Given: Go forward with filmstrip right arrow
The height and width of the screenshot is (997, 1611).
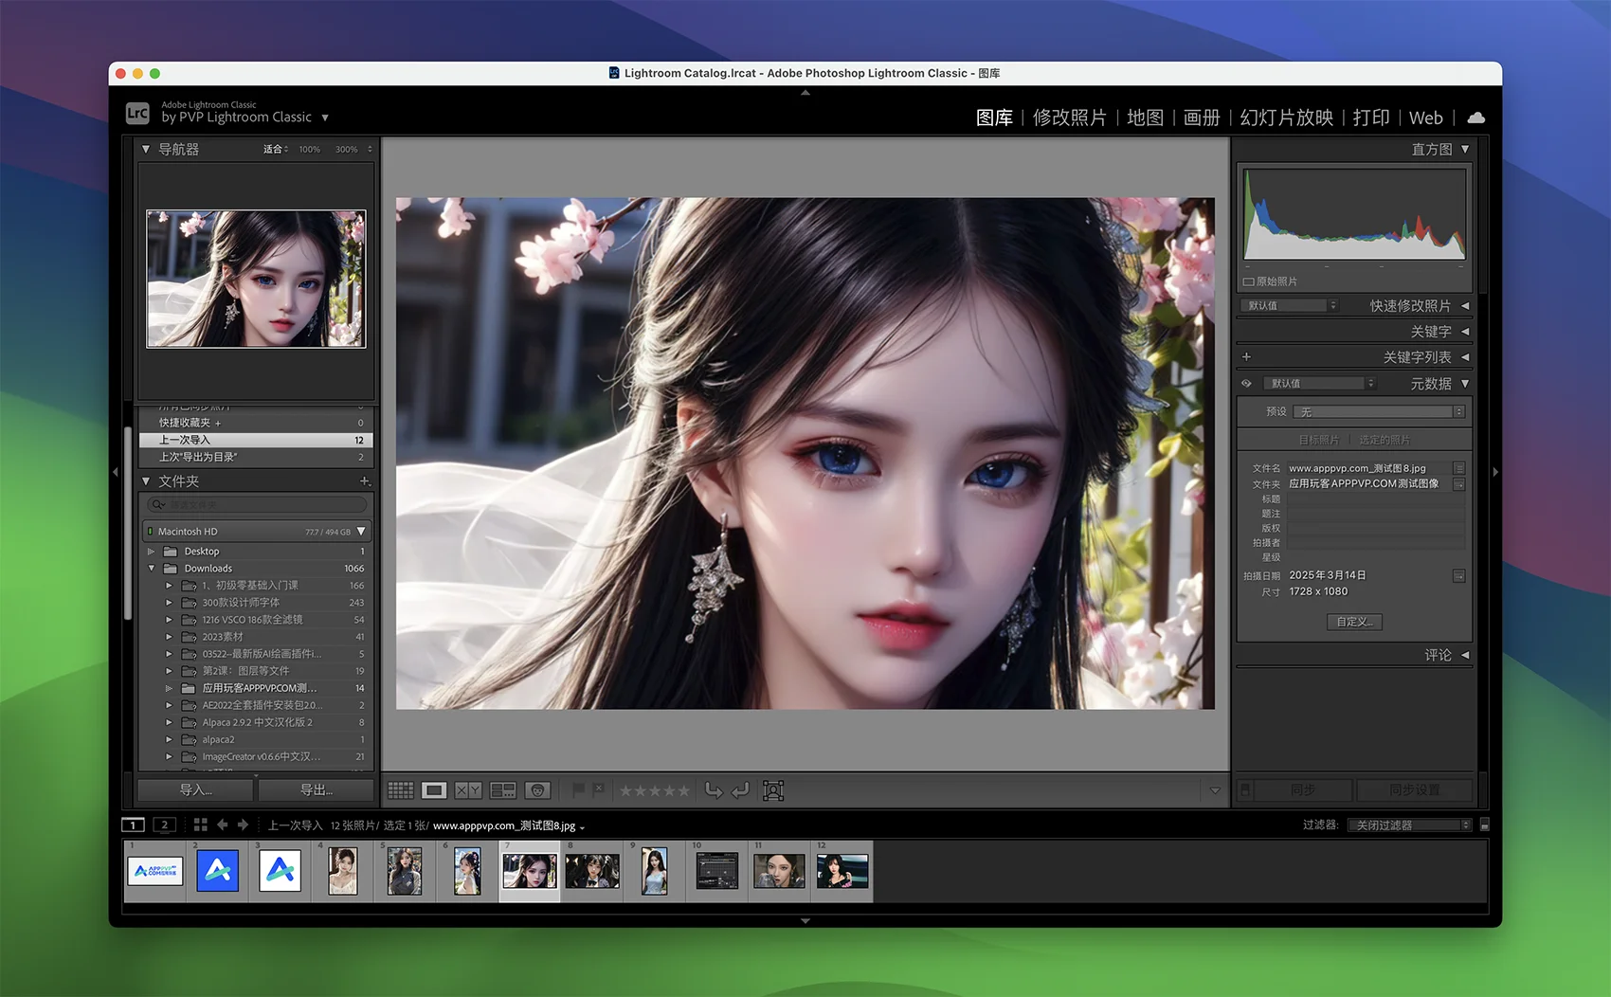Looking at the screenshot, I should [x=243, y=825].
